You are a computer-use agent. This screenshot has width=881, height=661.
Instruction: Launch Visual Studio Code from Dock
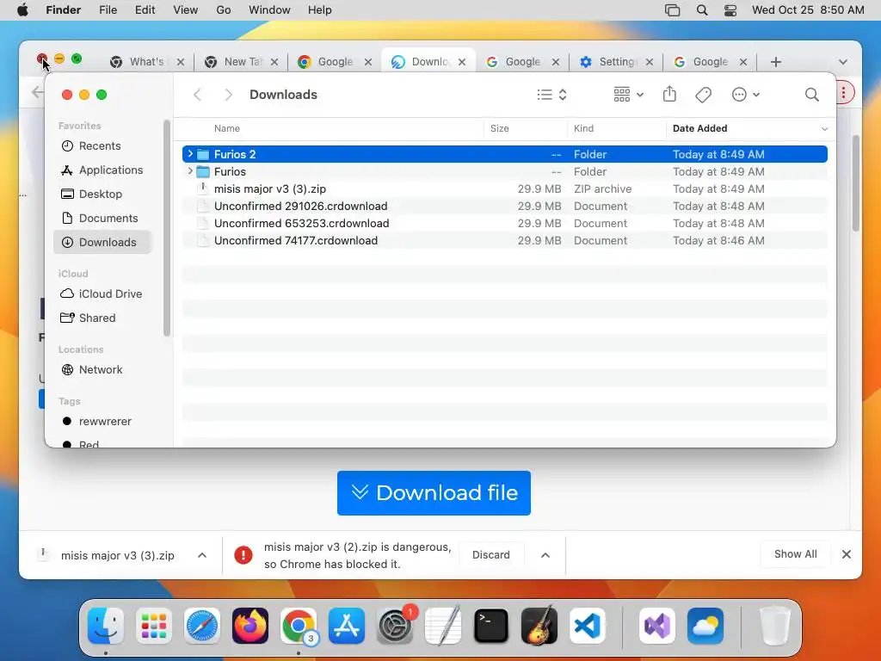(x=588, y=626)
